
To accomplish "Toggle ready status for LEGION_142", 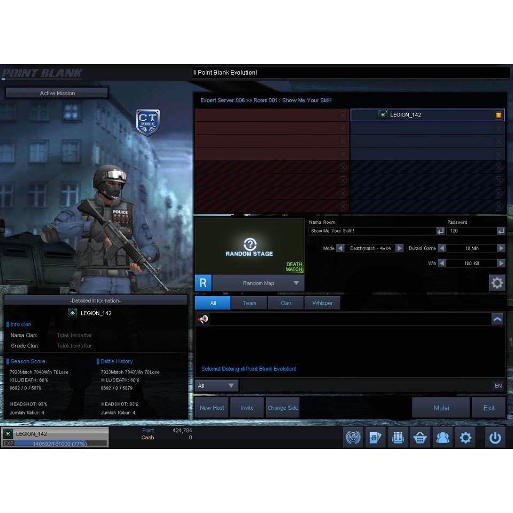I will (x=498, y=115).
